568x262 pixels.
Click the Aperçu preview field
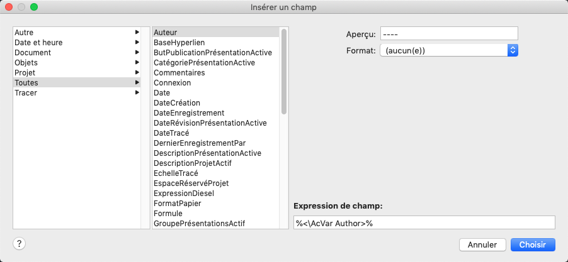click(448, 33)
